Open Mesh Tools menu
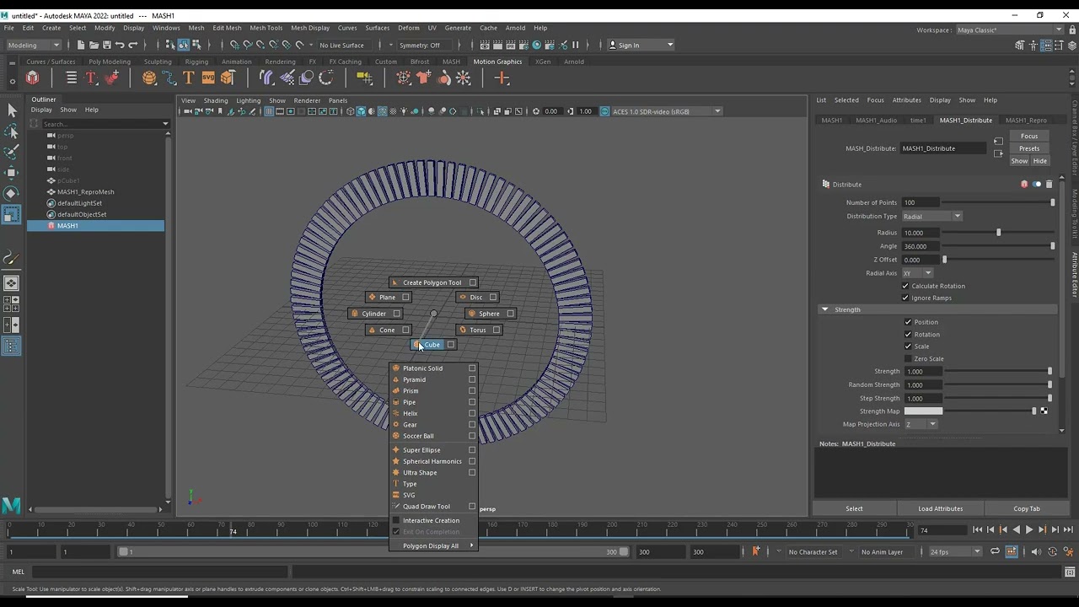 (x=266, y=28)
